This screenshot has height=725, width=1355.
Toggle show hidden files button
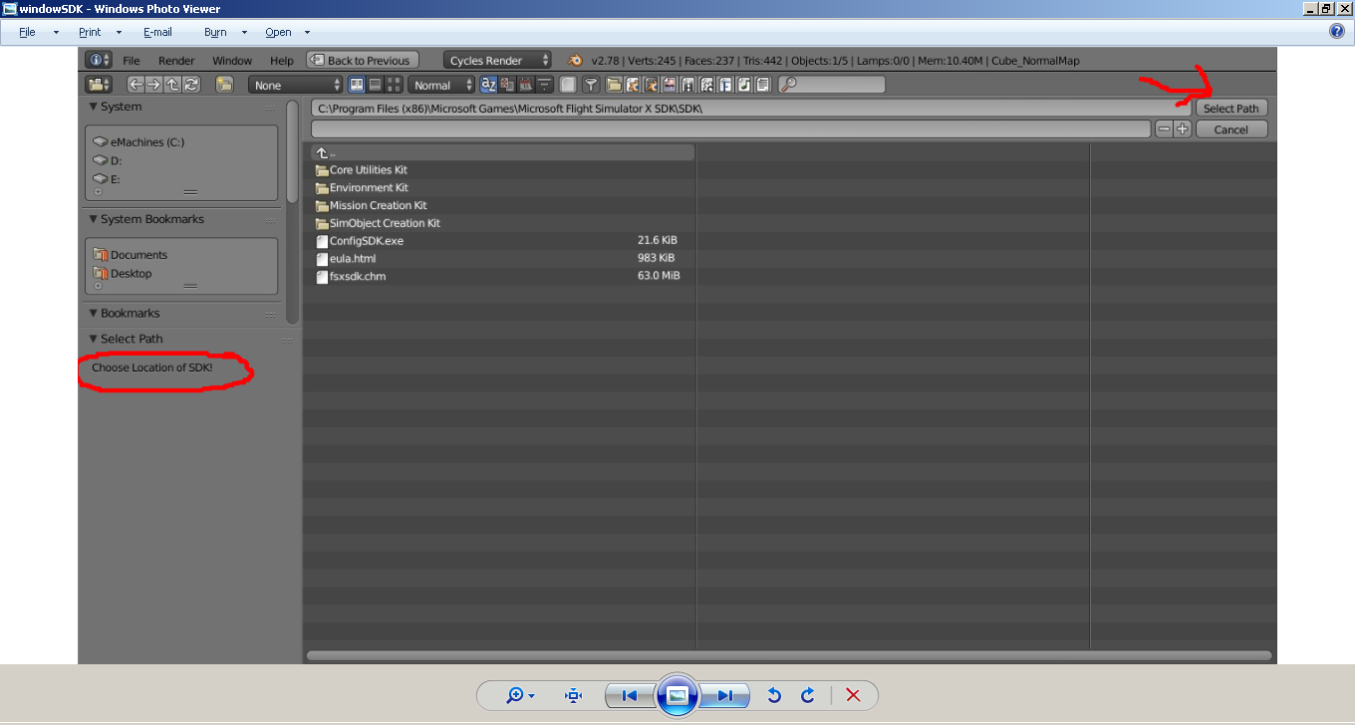568,86
